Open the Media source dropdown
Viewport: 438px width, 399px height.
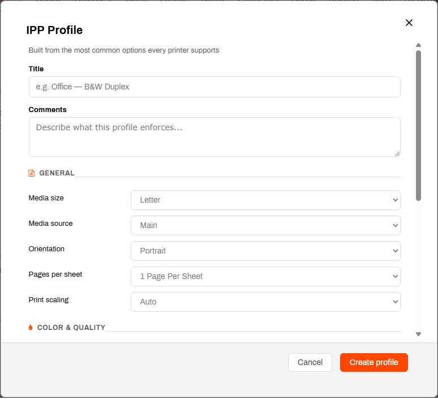point(265,225)
